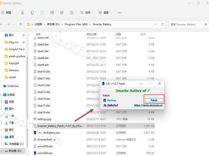
Task: Click the magnifier search icon
Action: click(206, 24)
